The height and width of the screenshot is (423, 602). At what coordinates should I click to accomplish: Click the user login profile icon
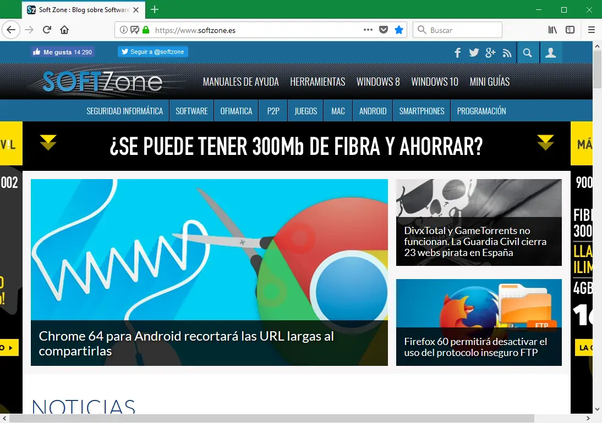click(x=551, y=53)
